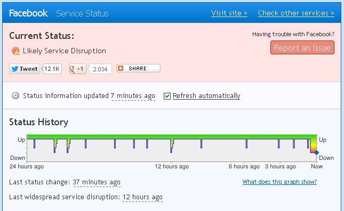Click the Likely Service Disruption text

(65, 51)
